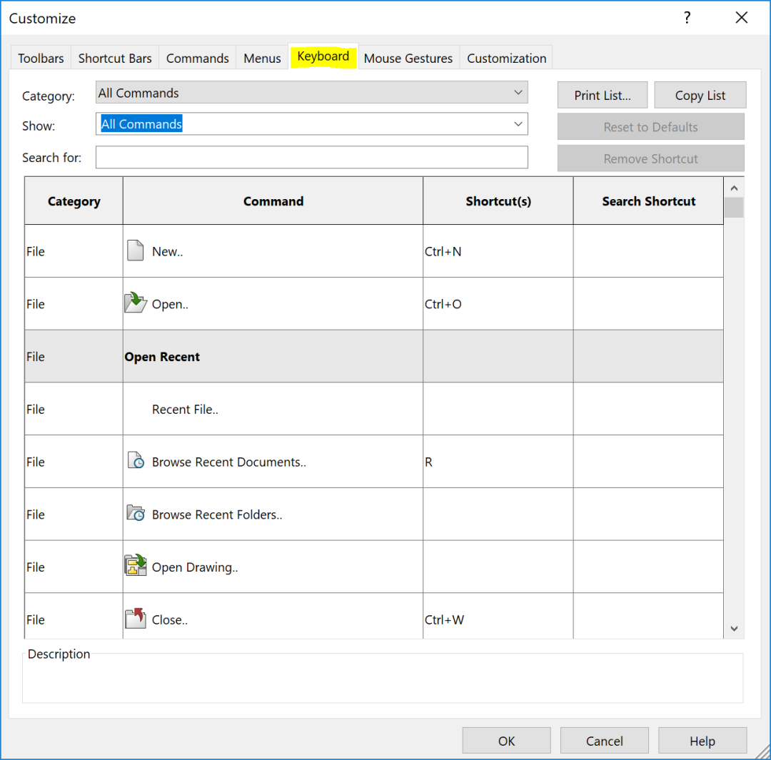The height and width of the screenshot is (760, 771).
Task: Click the File category cell for New..
Action: pyautogui.click(x=74, y=251)
